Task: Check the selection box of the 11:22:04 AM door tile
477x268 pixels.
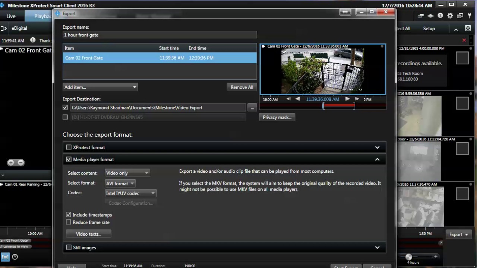Action: (462, 149)
